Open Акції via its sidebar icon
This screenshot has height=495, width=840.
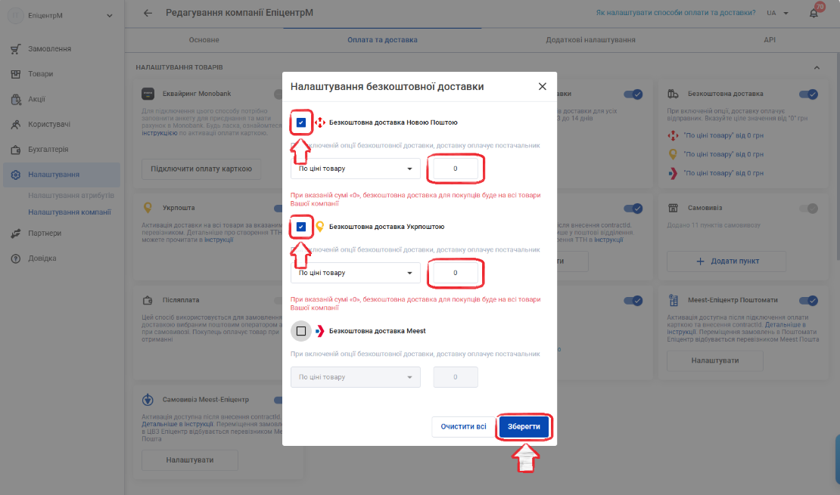tap(16, 99)
